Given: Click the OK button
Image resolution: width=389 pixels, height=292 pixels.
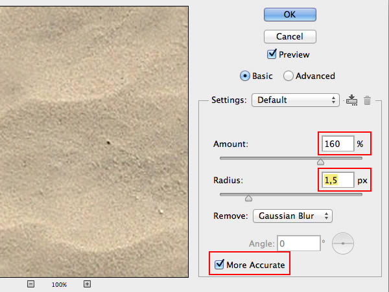Looking at the screenshot, I should click(290, 14).
